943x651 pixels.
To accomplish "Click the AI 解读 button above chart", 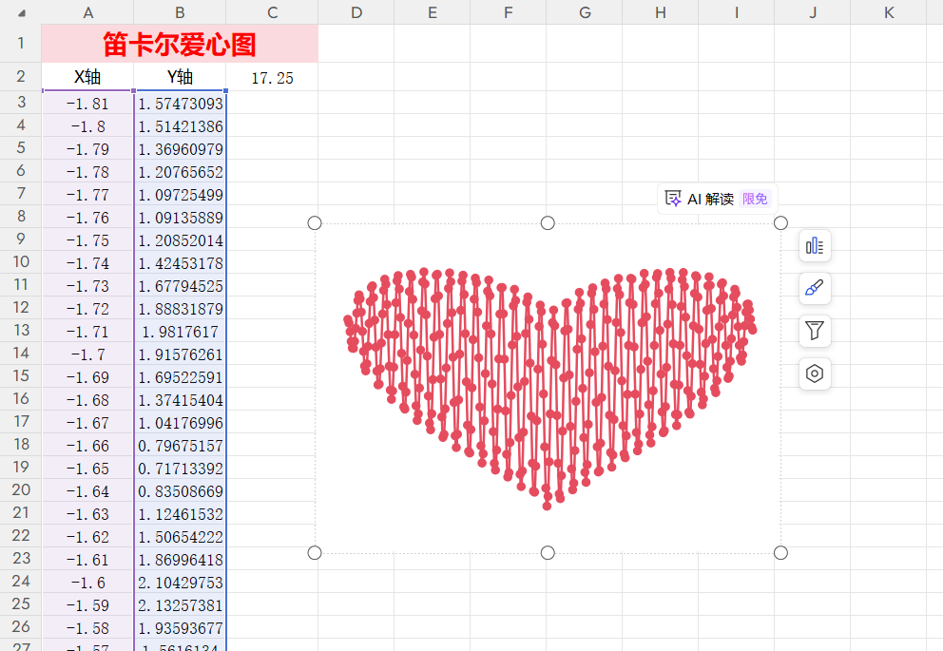I will (x=717, y=199).
